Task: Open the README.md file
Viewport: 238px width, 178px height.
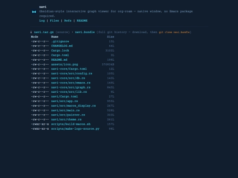Action: [59, 60]
